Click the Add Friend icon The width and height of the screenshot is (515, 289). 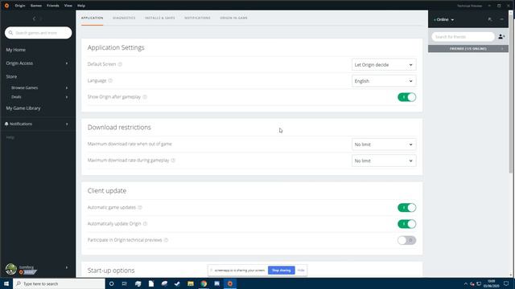pyautogui.click(x=501, y=37)
